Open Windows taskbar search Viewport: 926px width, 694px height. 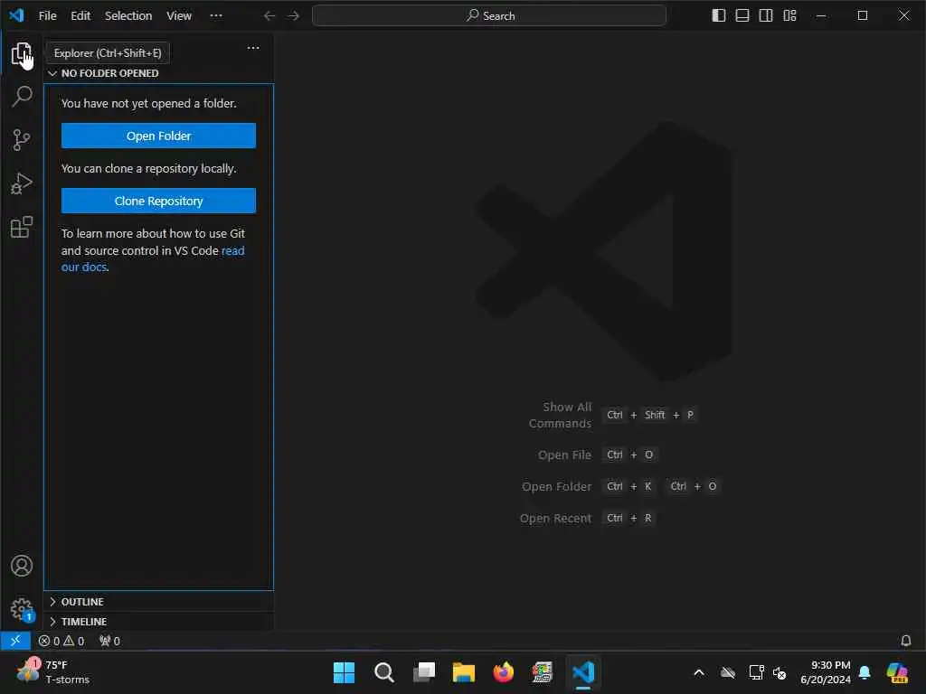point(383,672)
